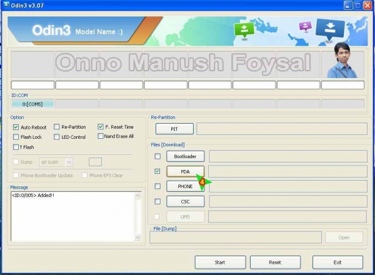The image size is (375, 275).
Task: Click the first progress bar slot
Action: [x=32, y=85]
